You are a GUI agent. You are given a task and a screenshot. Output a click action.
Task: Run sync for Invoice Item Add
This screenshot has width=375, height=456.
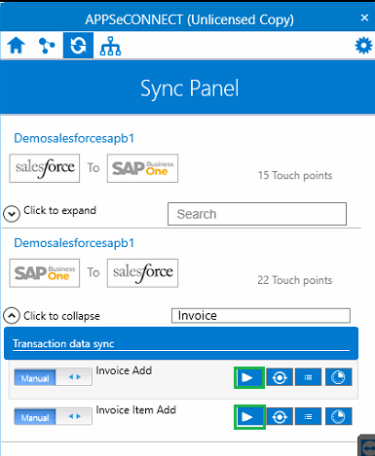pos(249,417)
